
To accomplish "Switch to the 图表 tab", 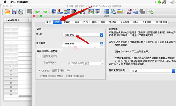I will (103, 22).
